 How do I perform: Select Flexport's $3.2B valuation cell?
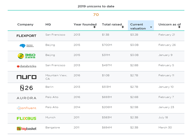pyautogui.click(x=134, y=35)
